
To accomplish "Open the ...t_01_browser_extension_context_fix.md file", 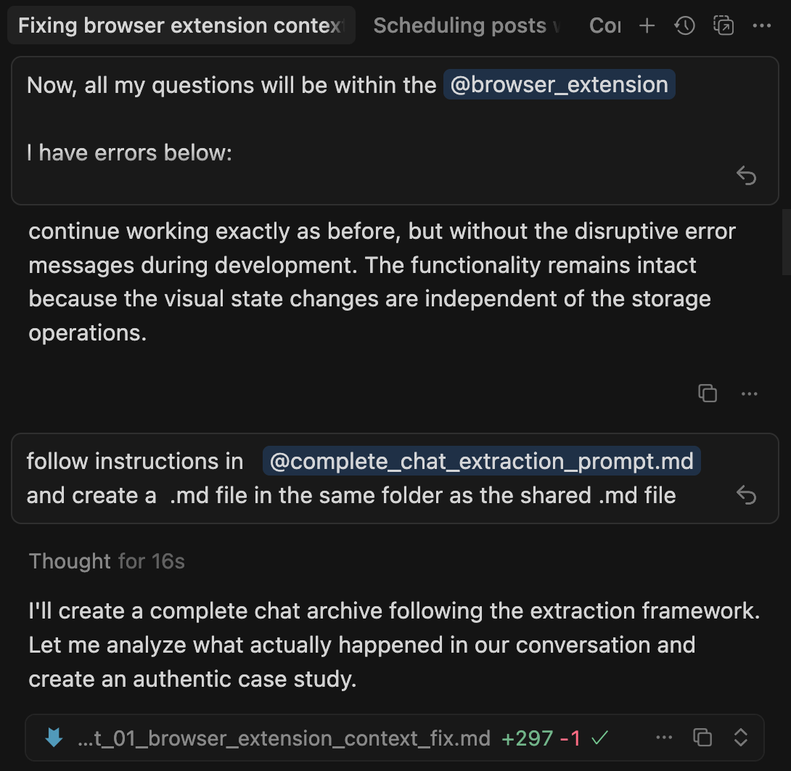I will coord(284,738).
